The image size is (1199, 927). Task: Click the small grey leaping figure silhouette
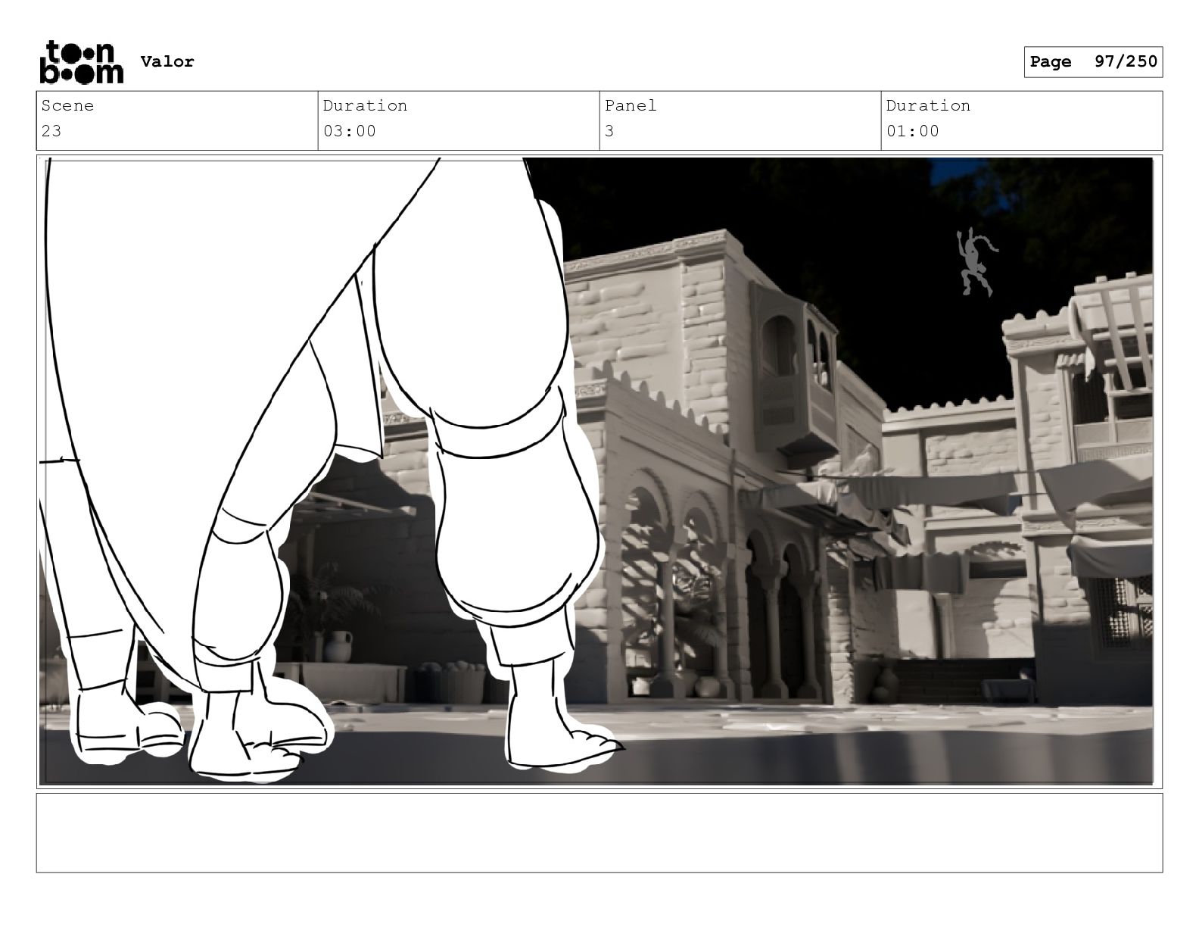976,262
